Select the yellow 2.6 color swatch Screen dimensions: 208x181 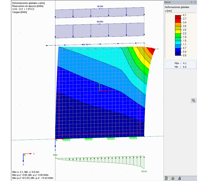click(178, 31)
